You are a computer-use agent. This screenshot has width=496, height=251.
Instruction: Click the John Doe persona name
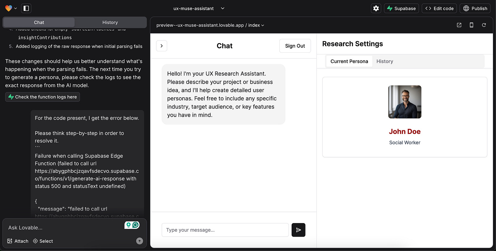[405, 132]
